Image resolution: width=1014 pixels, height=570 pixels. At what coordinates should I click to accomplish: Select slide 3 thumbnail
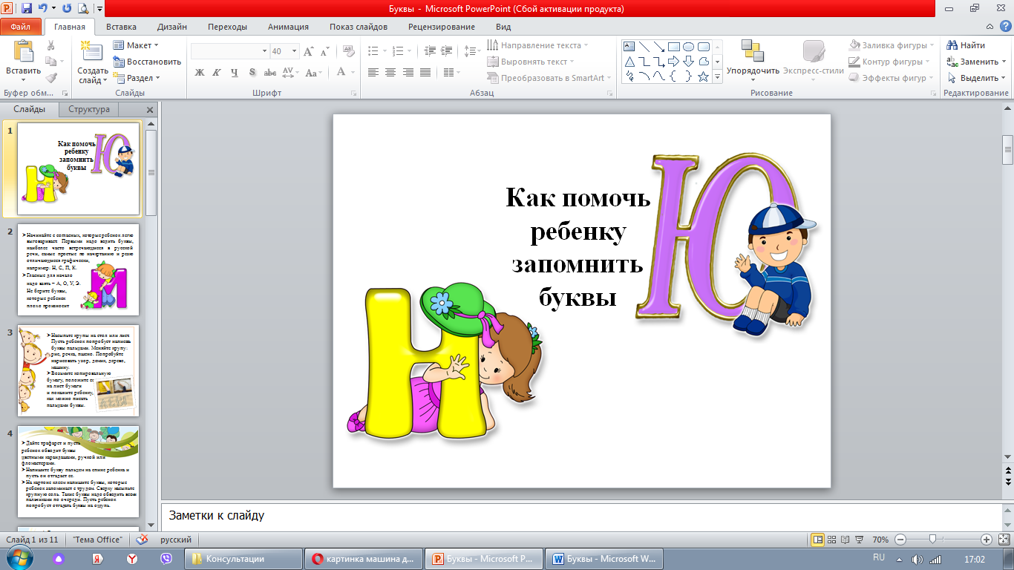point(78,370)
